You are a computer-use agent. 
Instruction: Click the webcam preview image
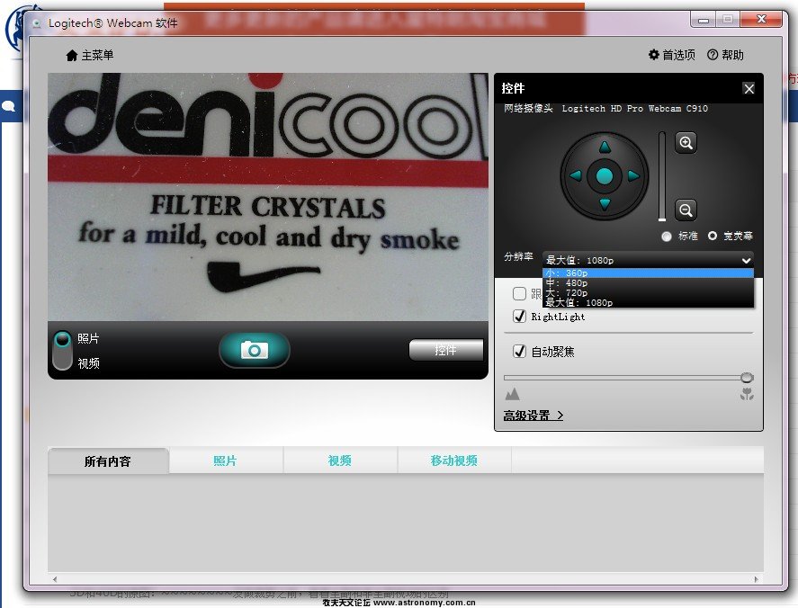[x=268, y=197]
